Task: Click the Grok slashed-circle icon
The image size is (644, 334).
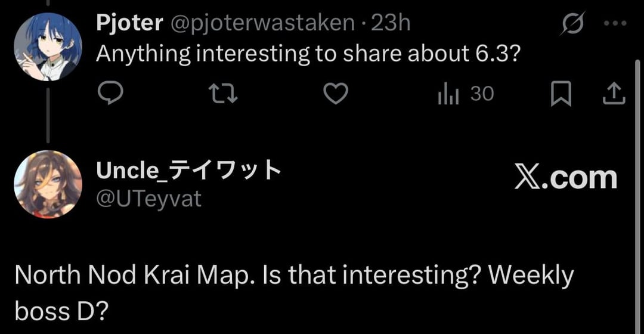Action: point(572,24)
